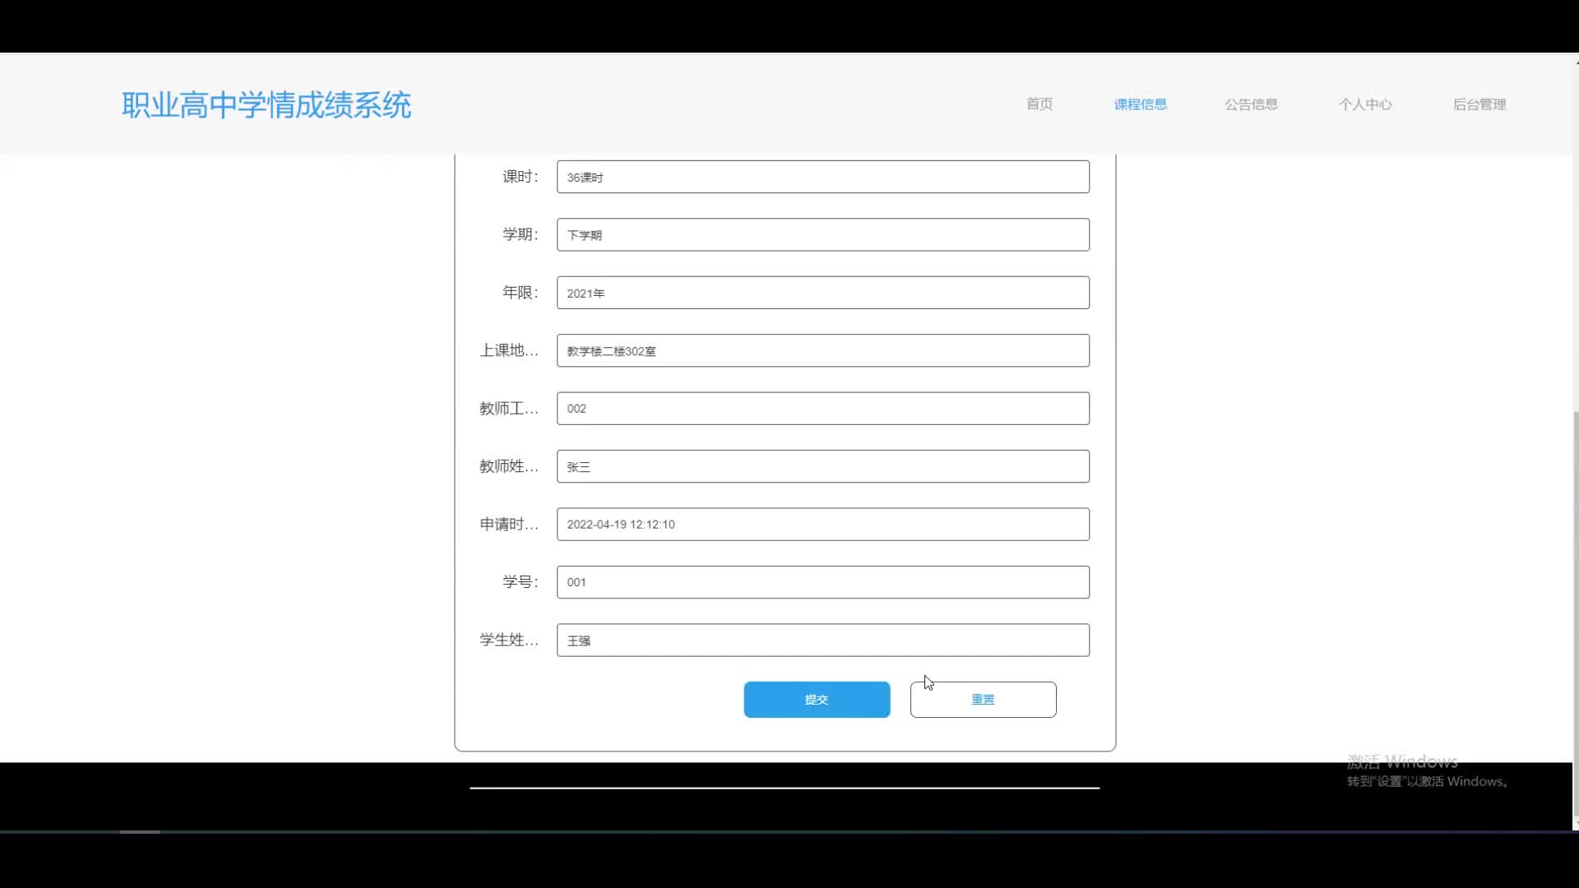This screenshot has width=1579, height=888.
Task: Focus the 教师工号 field showing 002
Action: [822, 409]
